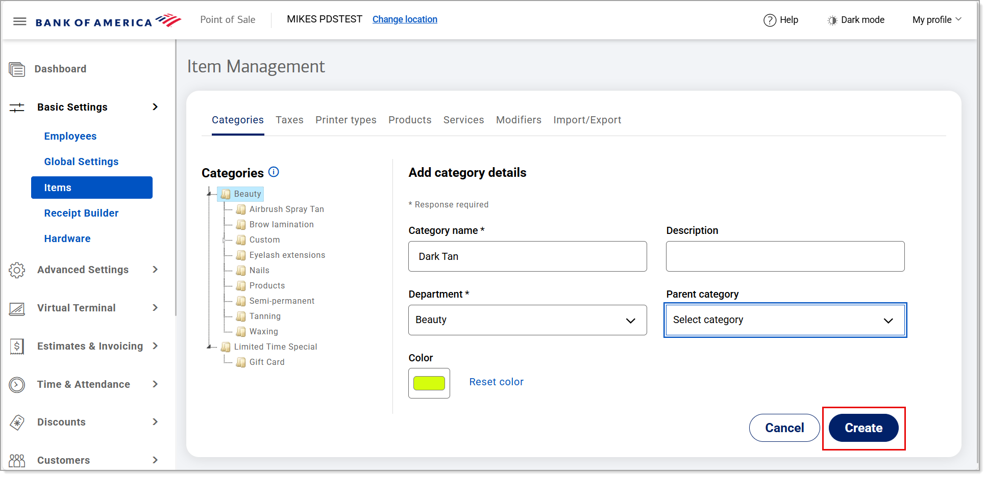Select the Tanning category text
This screenshot has height=477, width=986.
265,316
